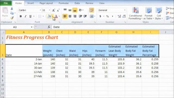Click the Name Box showing A3
This screenshot has width=174, height=98.
point(15,27)
